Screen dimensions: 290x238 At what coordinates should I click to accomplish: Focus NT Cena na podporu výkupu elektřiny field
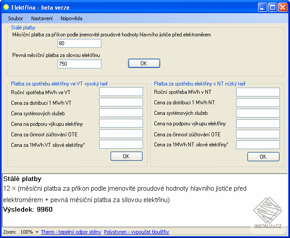click(x=258, y=124)
